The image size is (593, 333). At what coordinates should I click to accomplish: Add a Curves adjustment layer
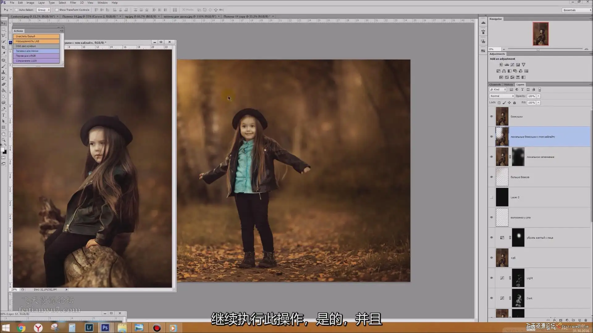512,65
